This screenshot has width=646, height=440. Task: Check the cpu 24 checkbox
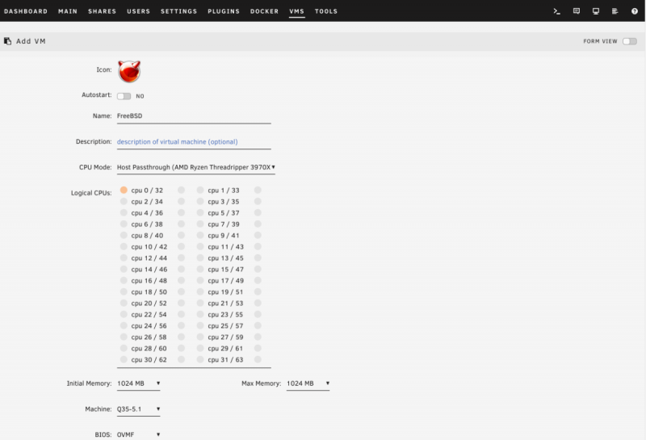pos(124,325)
